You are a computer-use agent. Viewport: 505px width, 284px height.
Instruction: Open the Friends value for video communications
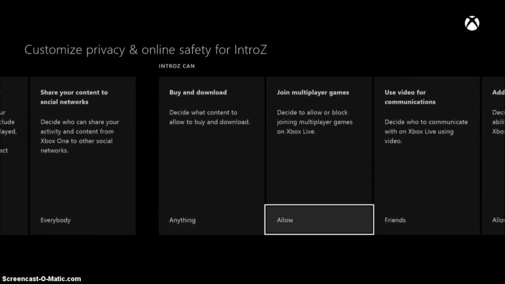(395, 220)
